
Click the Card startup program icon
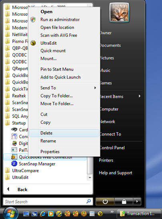(14, 129)
